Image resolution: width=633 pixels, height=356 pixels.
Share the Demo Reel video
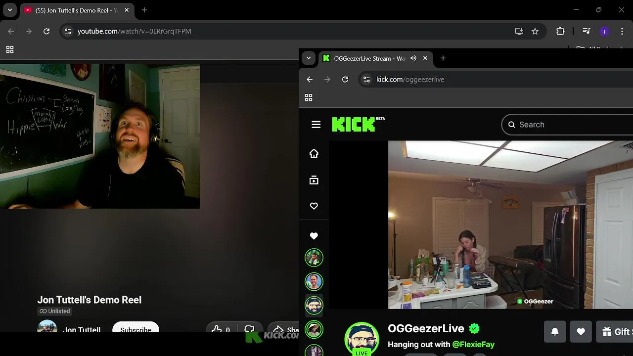[284, 329]
